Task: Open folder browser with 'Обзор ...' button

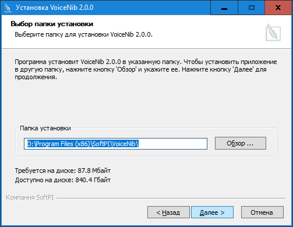Action: click(241, 143)
